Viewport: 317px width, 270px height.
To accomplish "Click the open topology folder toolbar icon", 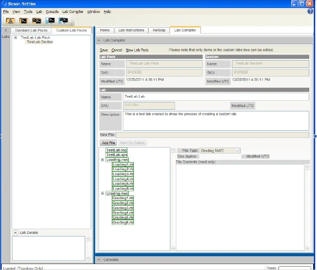I will click(10, 21).
